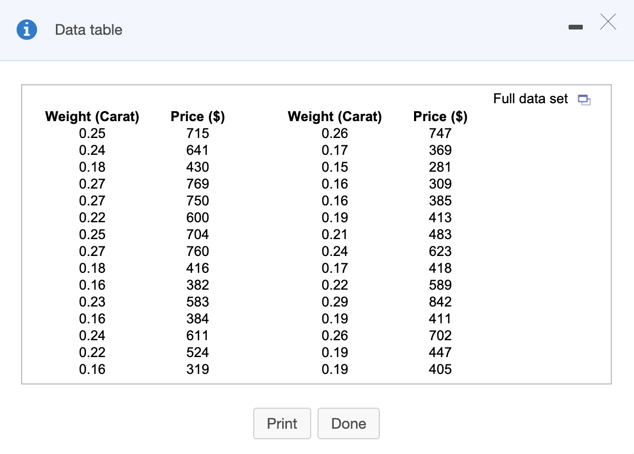
Task: Click the weight value 0.21
Action: pos(335,234)
